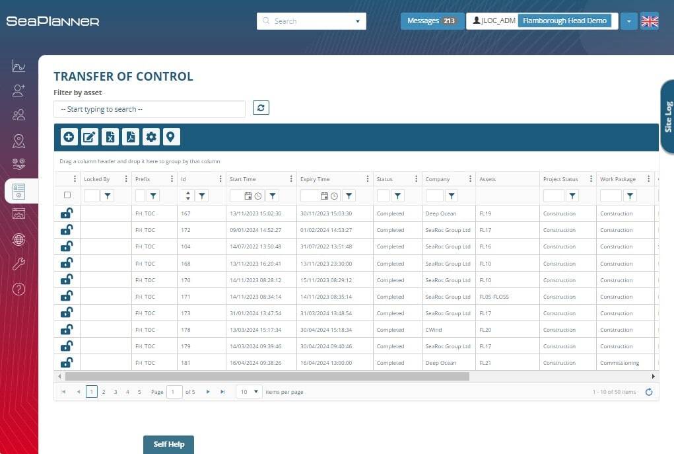Click the horizontal grid scrollbar
Image resolution: width=674 pixels, height=454 pixels.
pos(267,377)
